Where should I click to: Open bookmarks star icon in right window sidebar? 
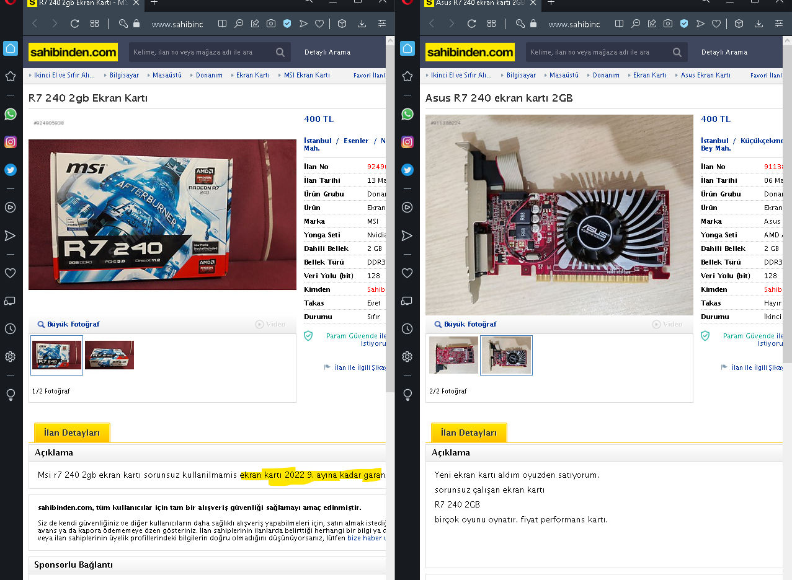pos(407,76)
